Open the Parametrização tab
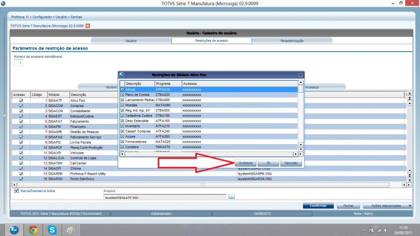420x236 pixels. (x=292, y=41)
